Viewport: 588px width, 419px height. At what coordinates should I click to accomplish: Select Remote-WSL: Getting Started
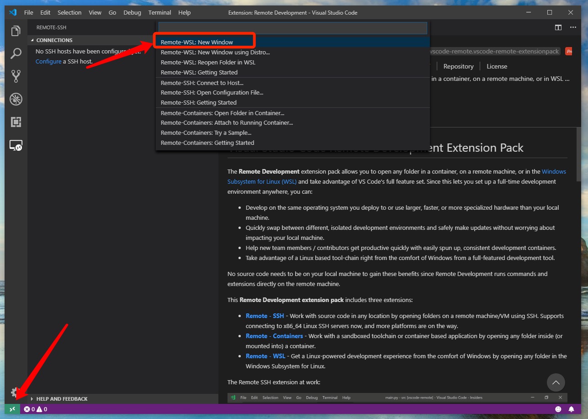click(x=292, y=72)
